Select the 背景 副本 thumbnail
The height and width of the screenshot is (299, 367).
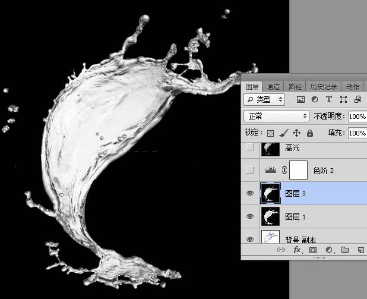click(270, 237)
